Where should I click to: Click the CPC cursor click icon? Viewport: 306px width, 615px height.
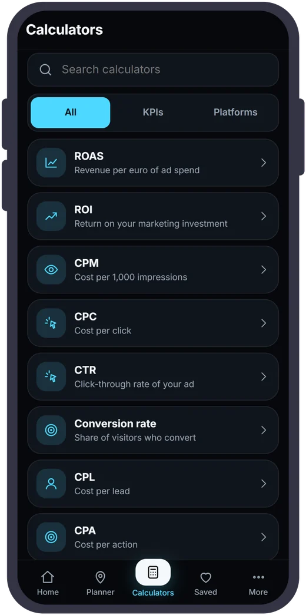pyautogui.click(x=51, y=323)
